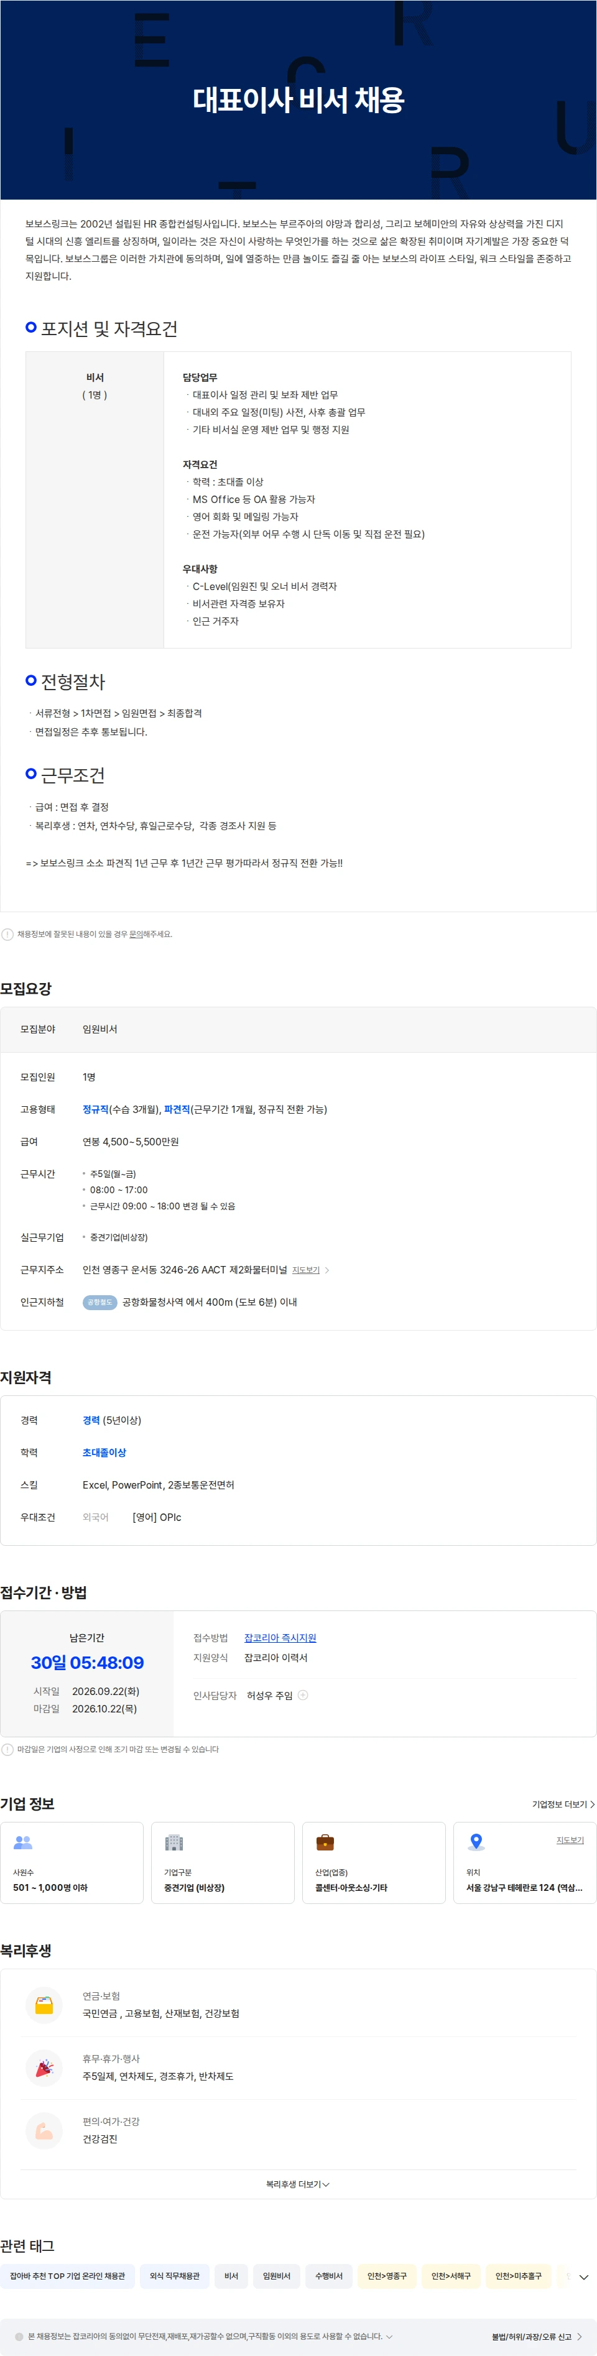The height and width of the screenshot is (2356, 597).
Task: Click the 연봉 4,500~5,500만원 salary text
Action: [131, 1140]
